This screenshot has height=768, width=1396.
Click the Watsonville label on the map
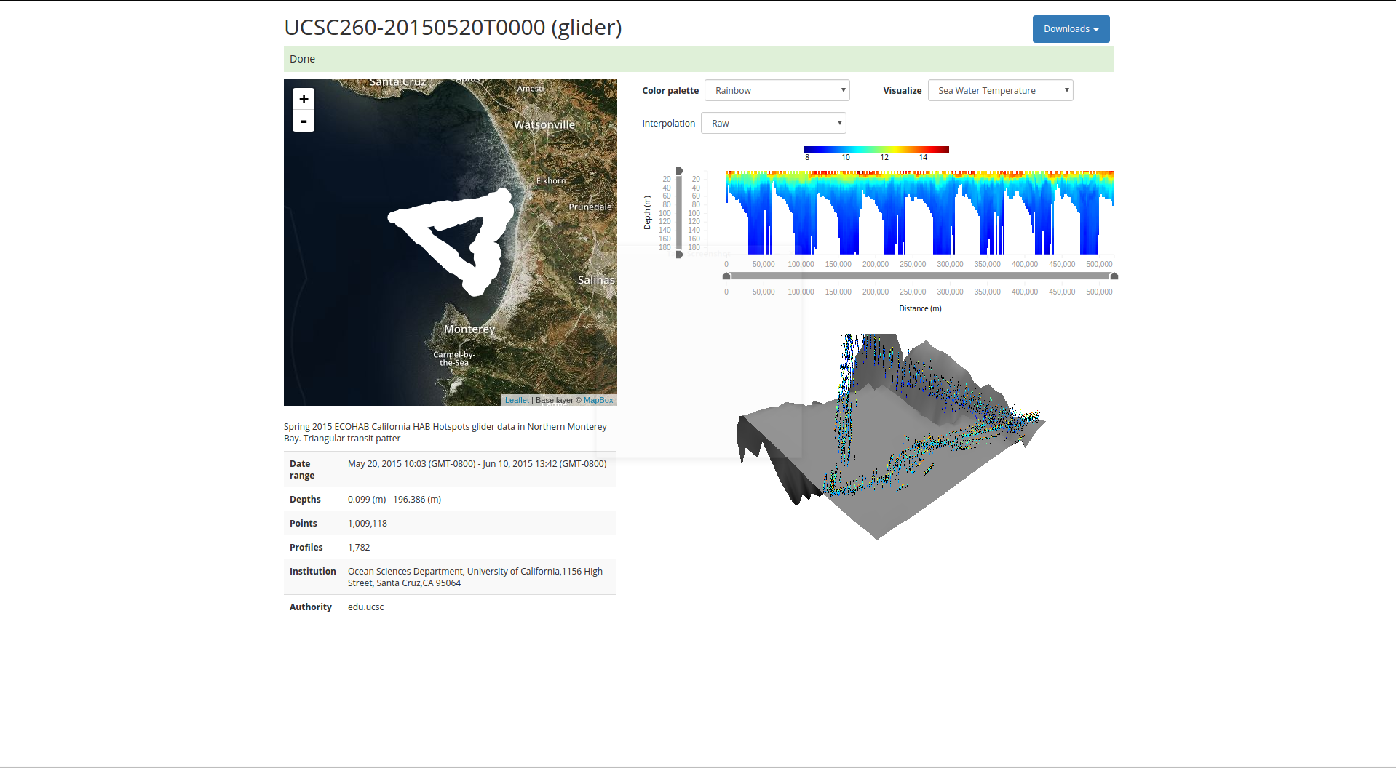(x=544, y=125)
